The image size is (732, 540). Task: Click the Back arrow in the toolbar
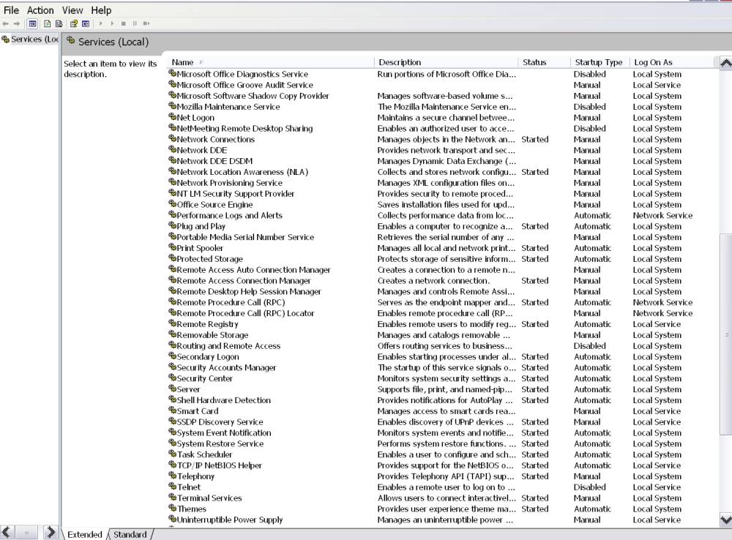(6, 23)
